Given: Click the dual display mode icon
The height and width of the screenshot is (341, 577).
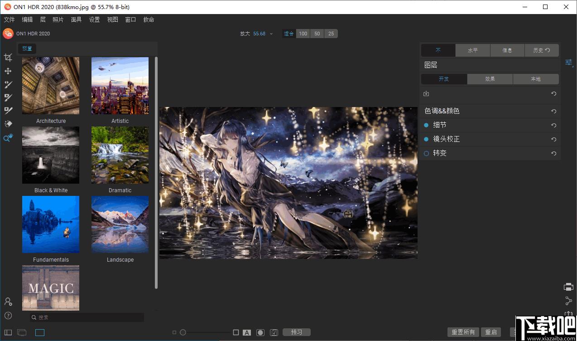Looking at the screenshot, I should pyautogui.click(x=22, y=332).
